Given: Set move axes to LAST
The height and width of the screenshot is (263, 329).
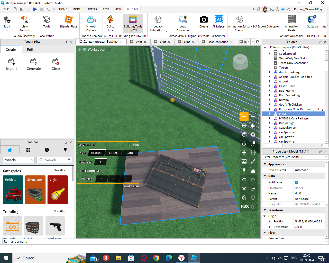Looking at the screenshot, I should click(x=130, y=153).
